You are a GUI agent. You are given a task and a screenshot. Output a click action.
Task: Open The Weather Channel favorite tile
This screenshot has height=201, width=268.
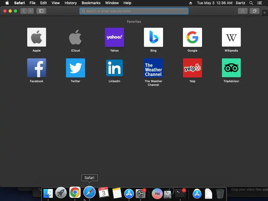coord(153,68)
